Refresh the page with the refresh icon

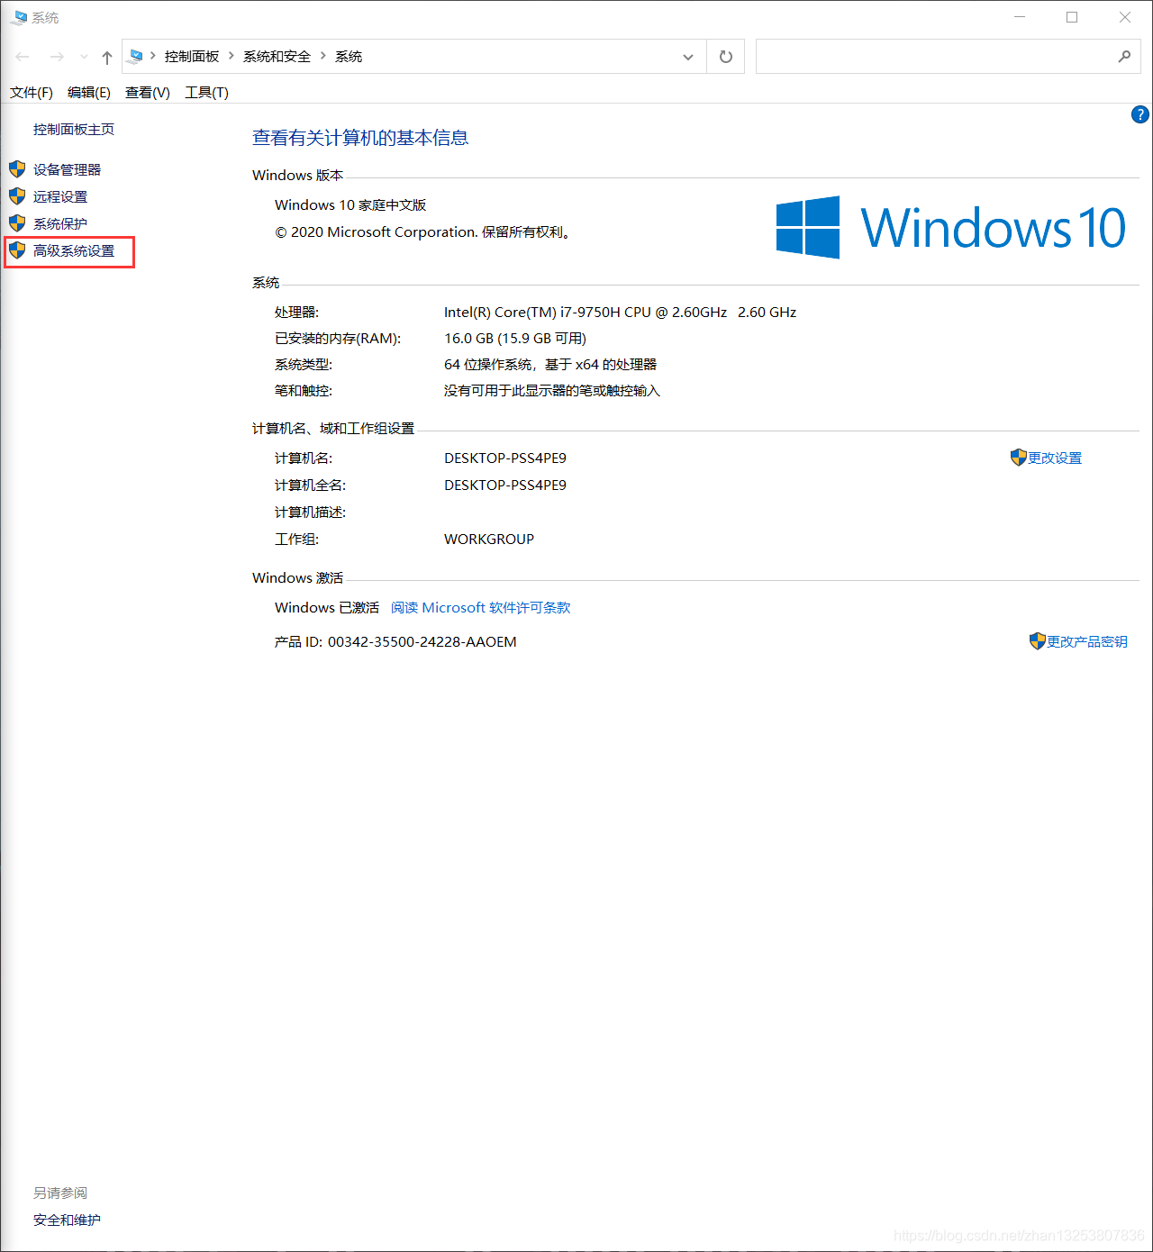[x=726, y=57]
